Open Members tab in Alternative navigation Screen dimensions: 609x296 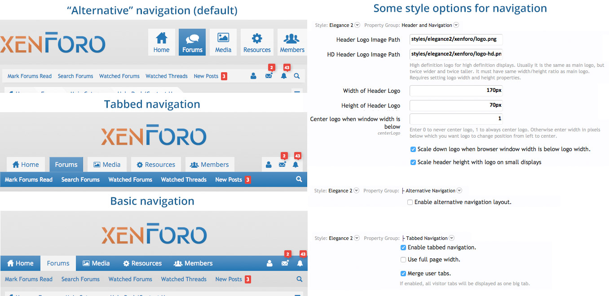point(292,42)
